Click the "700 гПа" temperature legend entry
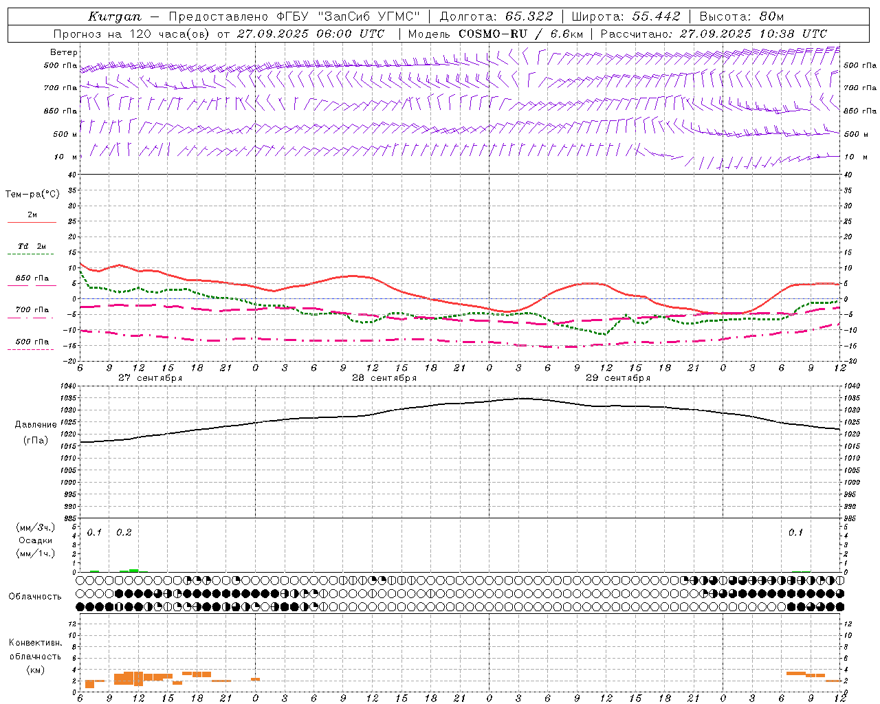This screenshot has height=704, width=880. tap(32, 310)
